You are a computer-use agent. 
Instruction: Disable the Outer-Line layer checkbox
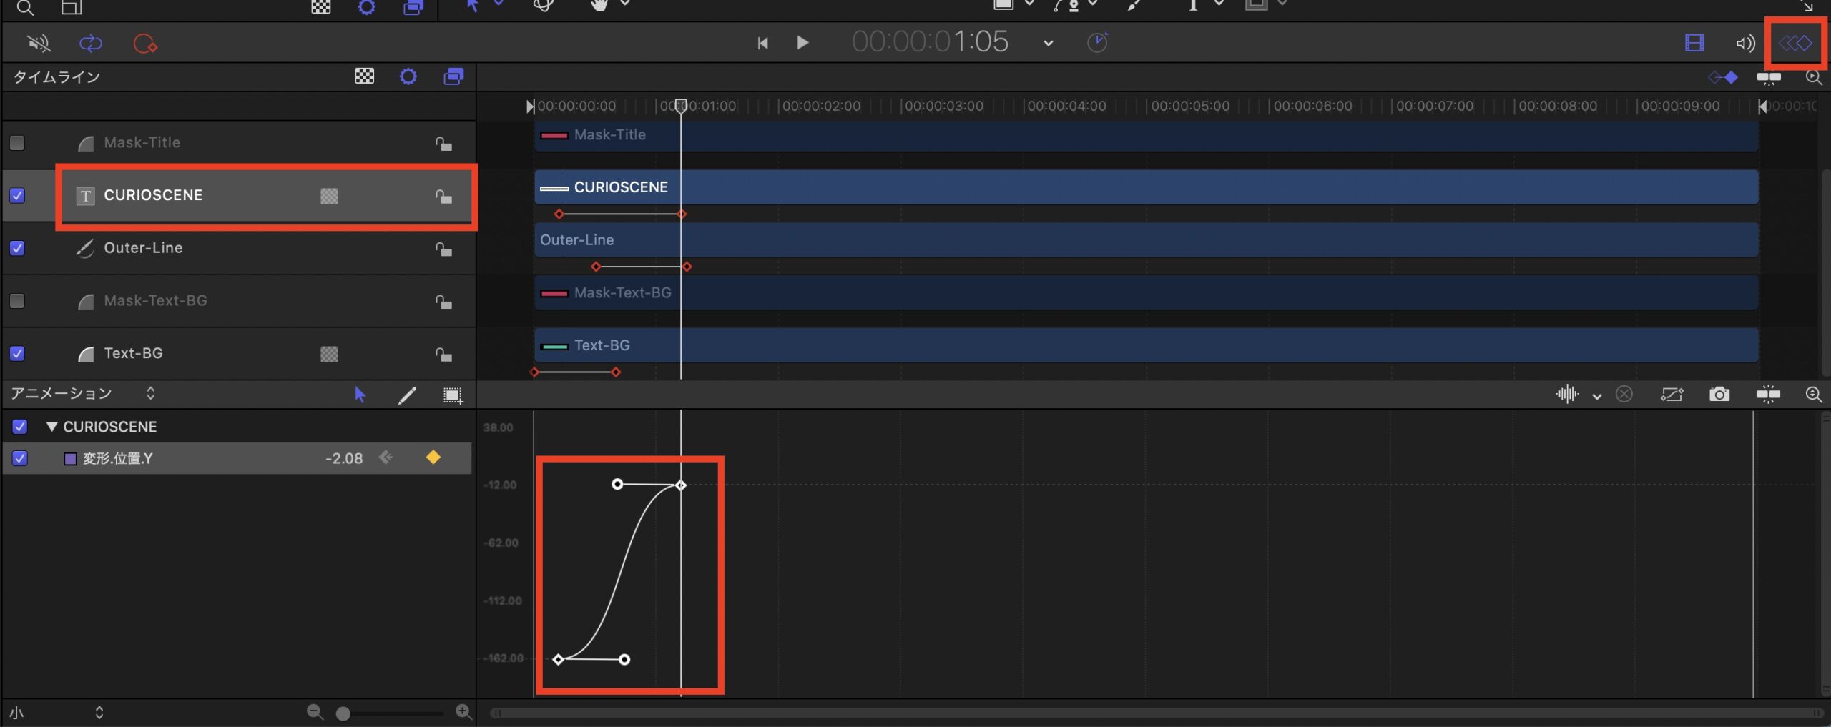point(17,248)
